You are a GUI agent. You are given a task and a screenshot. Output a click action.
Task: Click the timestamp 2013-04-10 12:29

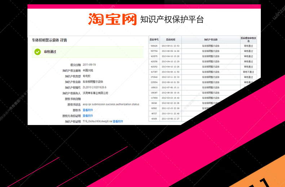(x=171, y=62)
